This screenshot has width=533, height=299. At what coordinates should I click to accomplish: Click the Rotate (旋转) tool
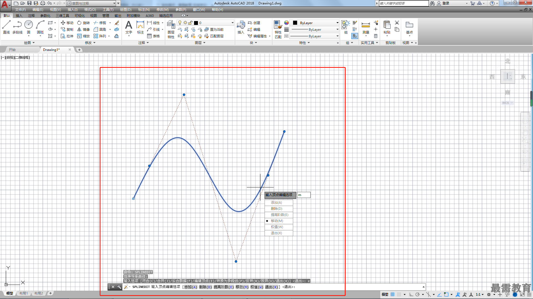point(84,23)
